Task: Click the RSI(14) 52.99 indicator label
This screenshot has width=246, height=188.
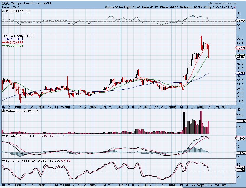Action: 17,11
